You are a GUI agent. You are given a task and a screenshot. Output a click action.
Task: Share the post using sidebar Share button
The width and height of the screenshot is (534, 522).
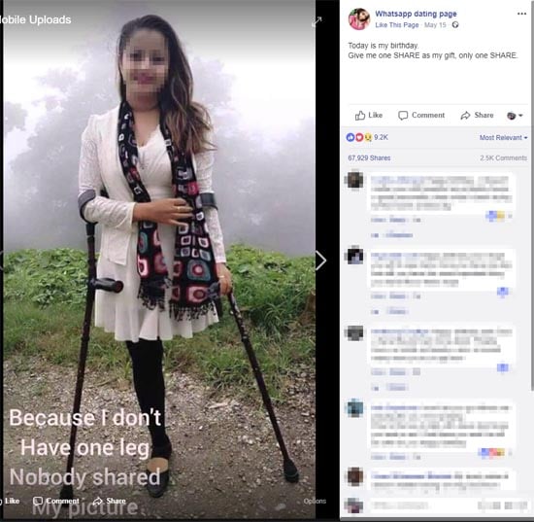[477, 116]
